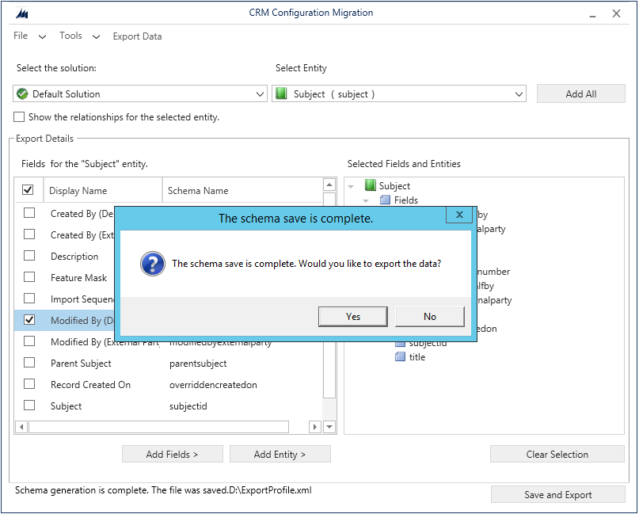Click the green checkmark Default Solution icon
This screenshot has width=639, height=514.
[22, 94]
